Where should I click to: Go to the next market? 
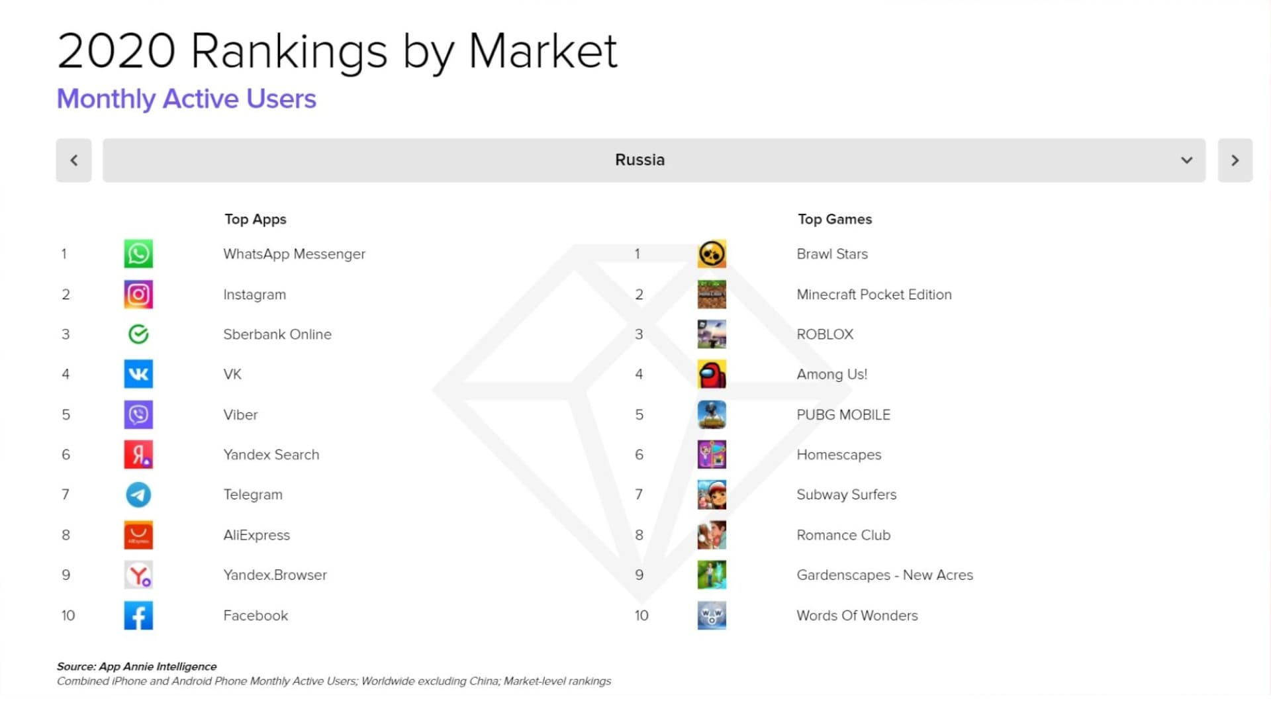1235,160
